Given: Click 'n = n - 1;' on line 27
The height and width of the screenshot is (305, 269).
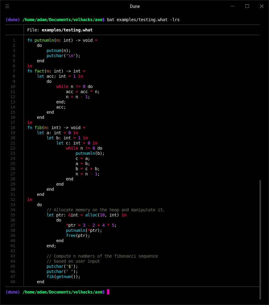Looking at the screenshot, I should pos(88,174).
